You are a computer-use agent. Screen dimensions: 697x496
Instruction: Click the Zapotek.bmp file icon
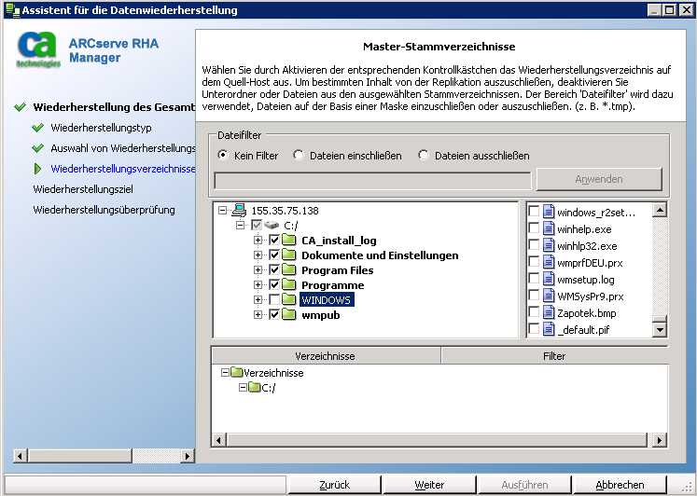(549, 312)
